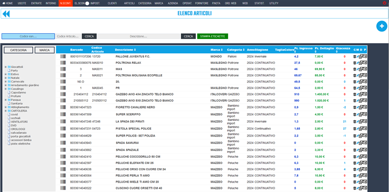Go to the FORNITORE menu
Image resolution: width=389 pixels, height=192 pixels.
[x=202, y=3]
